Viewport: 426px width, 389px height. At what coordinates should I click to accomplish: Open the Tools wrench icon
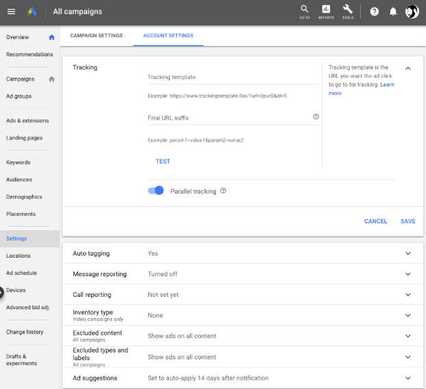click(x=348, y=12)
